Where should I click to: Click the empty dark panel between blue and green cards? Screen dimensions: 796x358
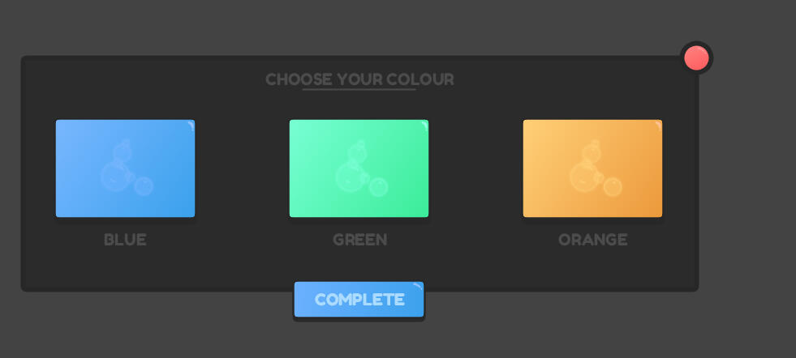point(242,168)
